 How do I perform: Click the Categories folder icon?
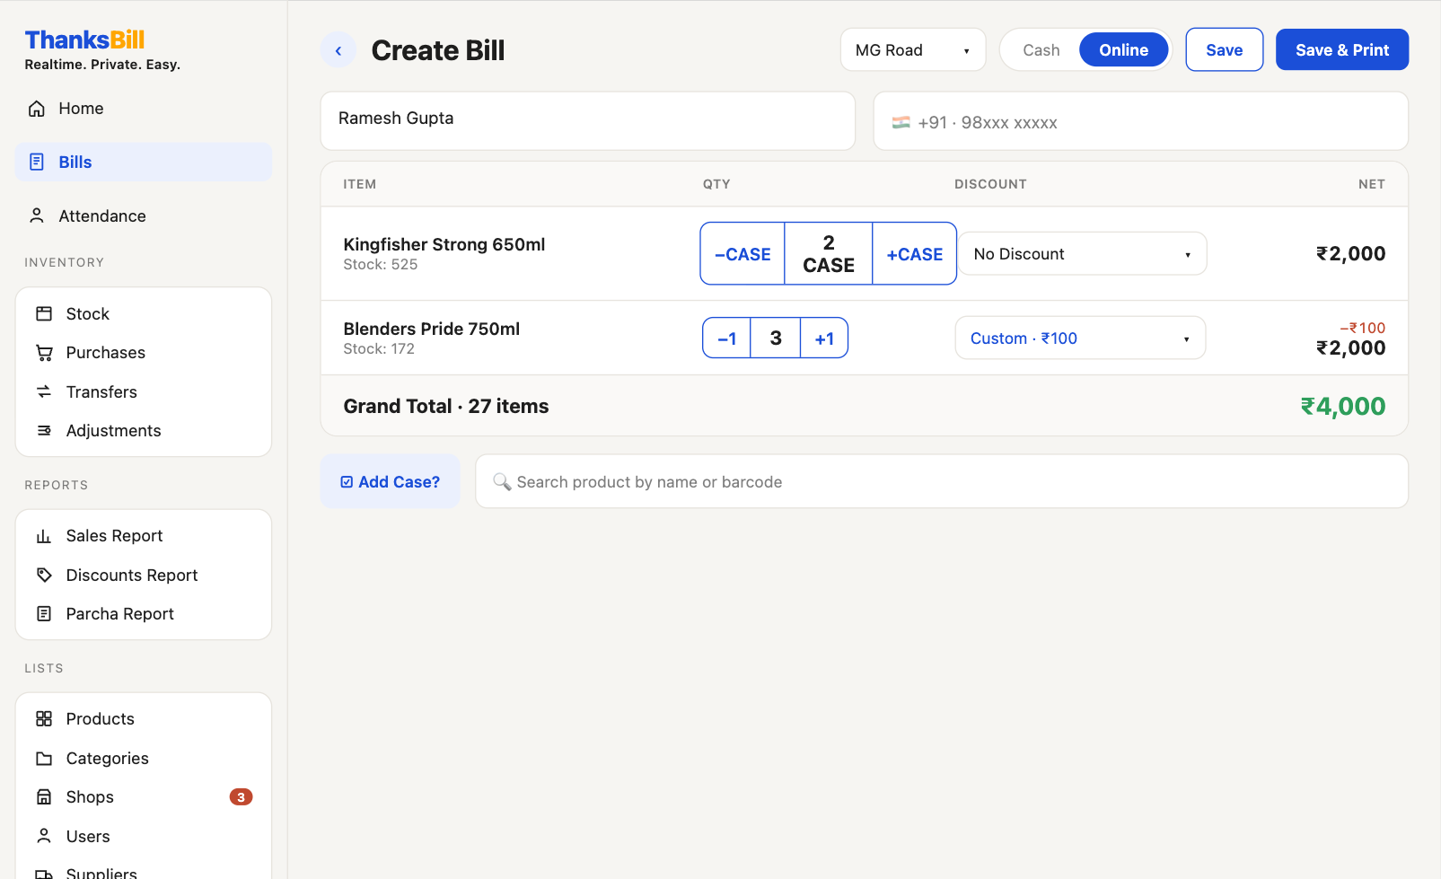44,759
